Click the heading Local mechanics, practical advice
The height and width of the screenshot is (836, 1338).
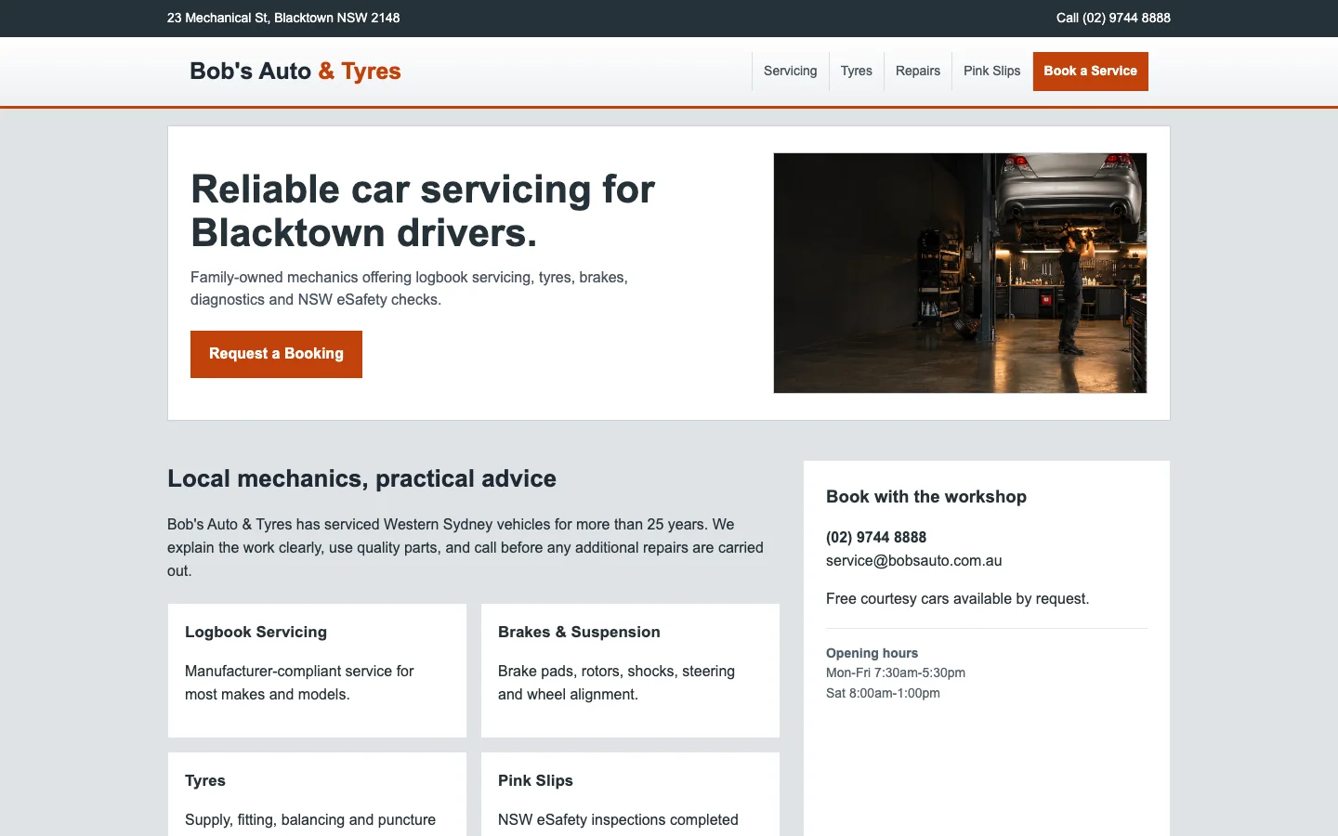361,478
